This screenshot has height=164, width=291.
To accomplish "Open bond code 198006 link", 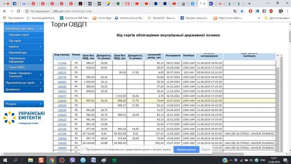I will (x=62, y=138).
